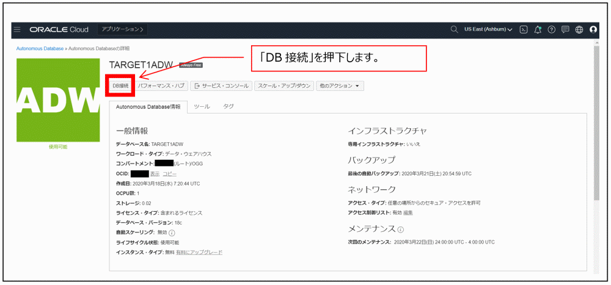Click コピー link next to OCID

tap(169, 174)
